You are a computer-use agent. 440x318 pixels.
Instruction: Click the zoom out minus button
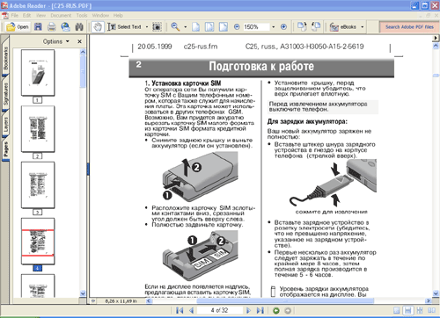[237, 27]
